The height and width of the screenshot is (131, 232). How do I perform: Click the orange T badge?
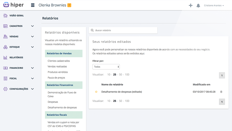pyautogui.click(x=69, y=5)
